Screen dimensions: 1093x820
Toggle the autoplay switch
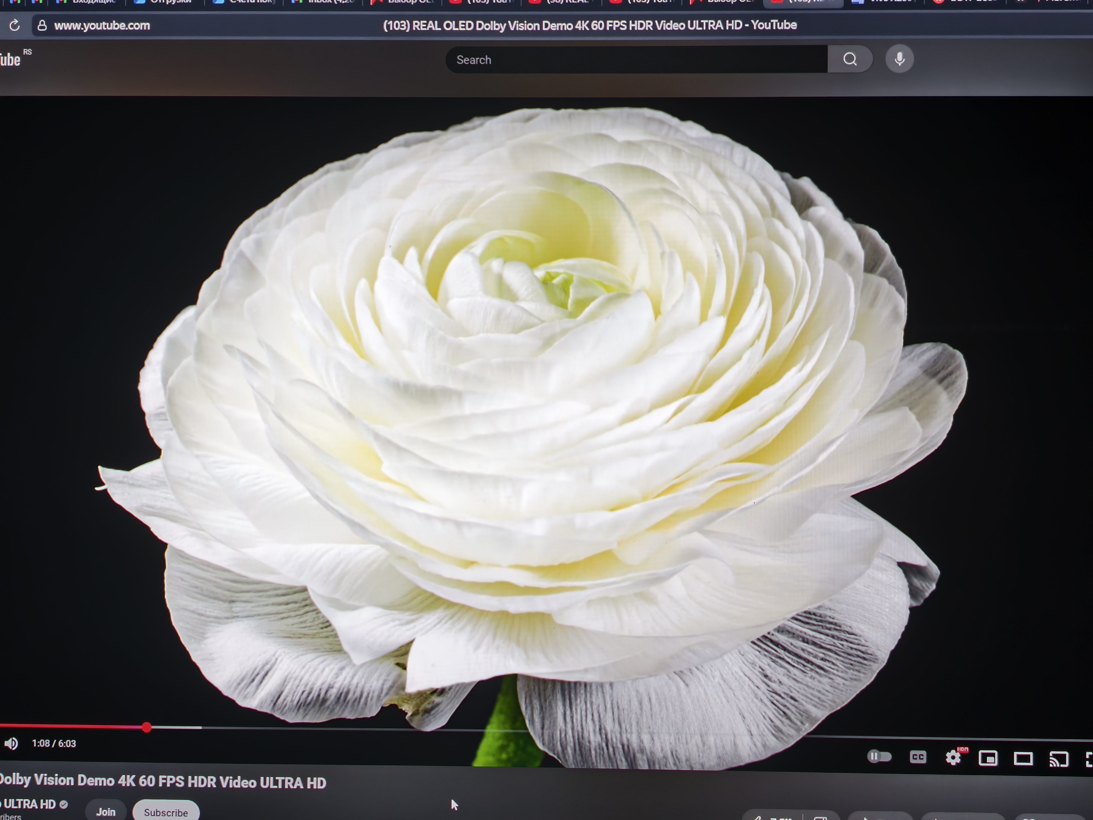(880, 756)
